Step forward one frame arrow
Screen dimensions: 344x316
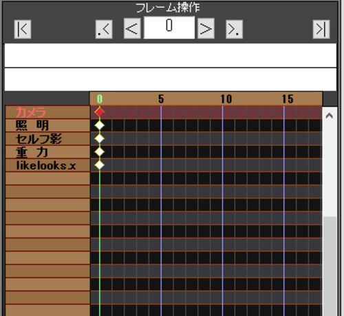tap(206, 28)
